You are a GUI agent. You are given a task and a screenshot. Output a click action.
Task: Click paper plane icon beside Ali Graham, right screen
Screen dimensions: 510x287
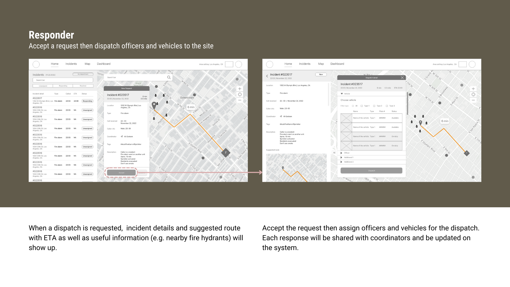281,116
